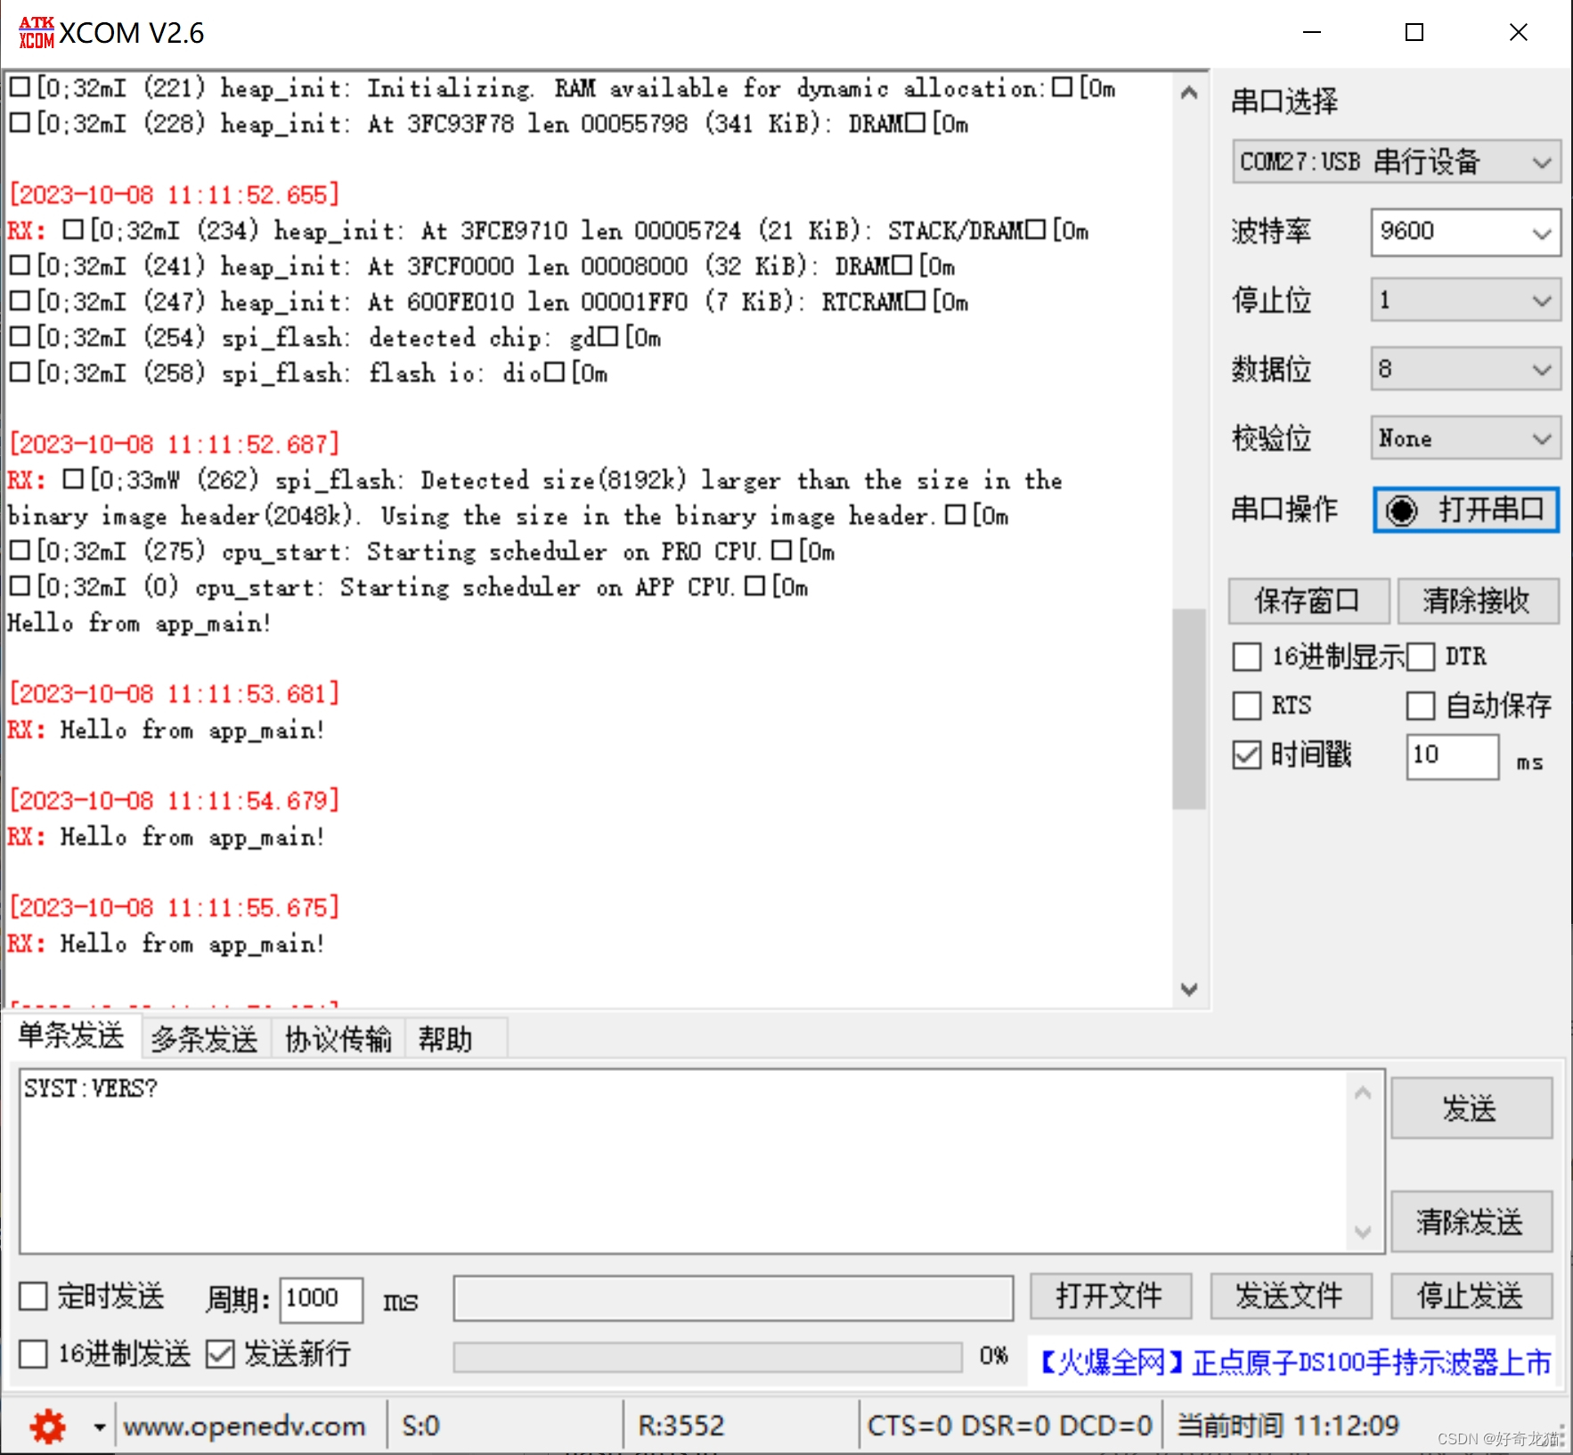The width and height of the screenshot is (1573, 1455).
Task: Toggle the 16进制显示 checkbox
Action: pos(1246,657)
